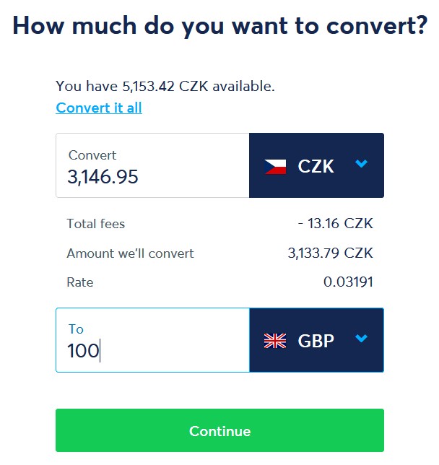Click the Total fees label
The height and width of the screenshot is (465, 439).
point(96,224)
